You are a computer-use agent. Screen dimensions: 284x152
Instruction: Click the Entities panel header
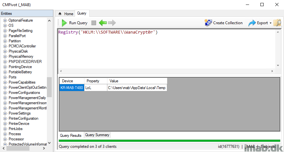pyautogui.click(x=27, y=14)
